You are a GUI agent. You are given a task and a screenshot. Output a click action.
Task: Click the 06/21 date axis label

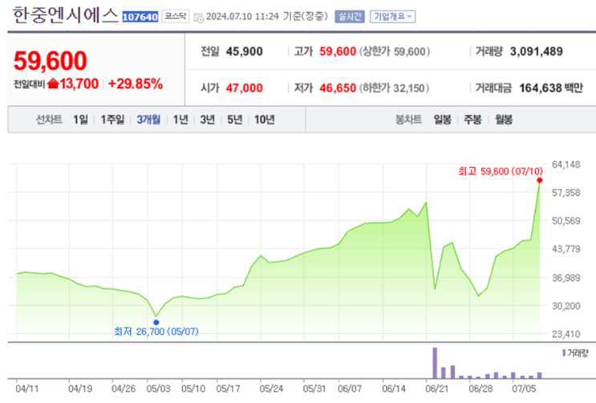click(x=436, y=389)
